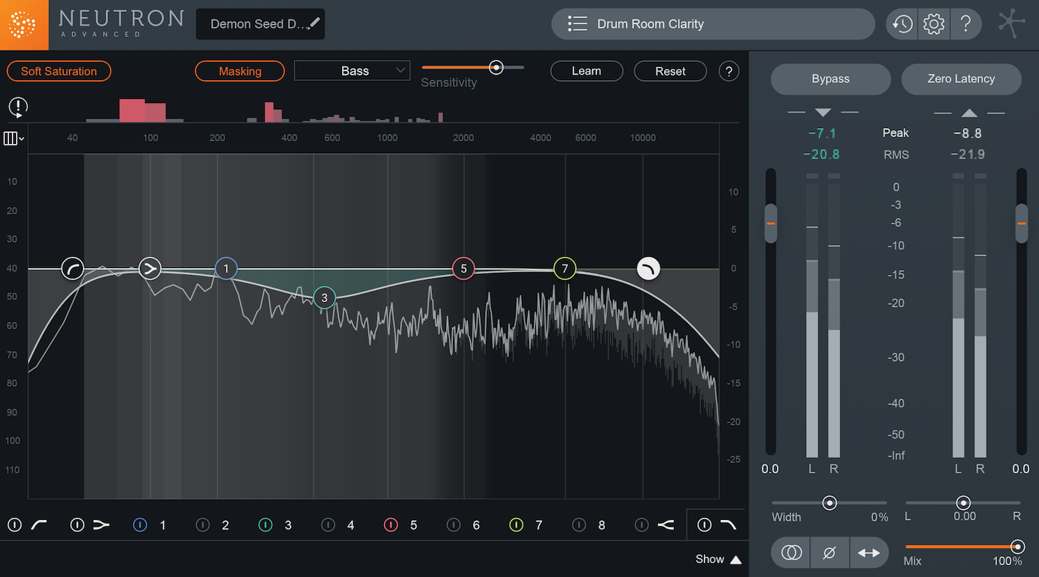Open the Drum Room Clarity preset selector
Screen dimensions: 1039x577
pyautogui.click(x=713, y=24)
